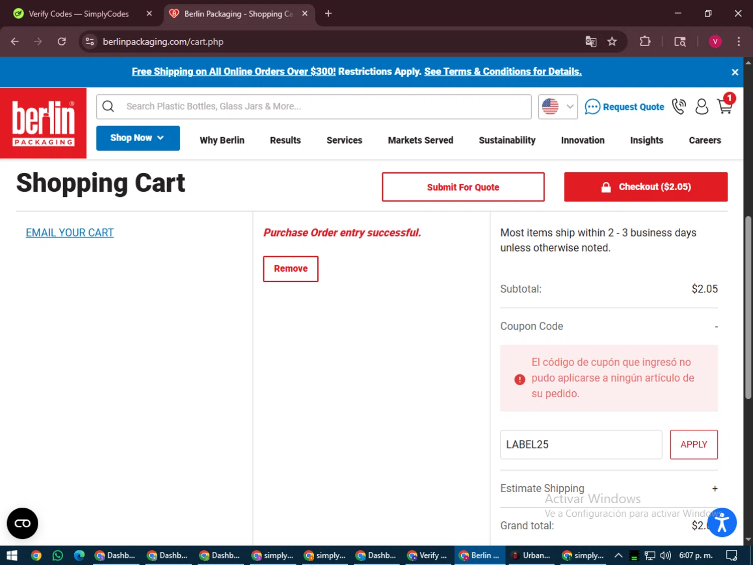Show hidden system tray icons
This screenshot has width=753, height=565.
pos(618,555)
